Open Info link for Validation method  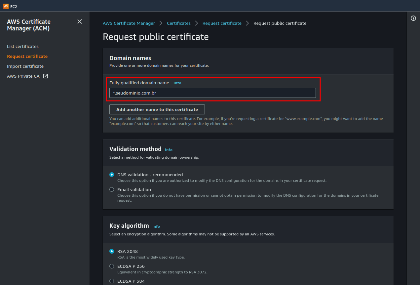pyautogui.click(x=169, y=150)
